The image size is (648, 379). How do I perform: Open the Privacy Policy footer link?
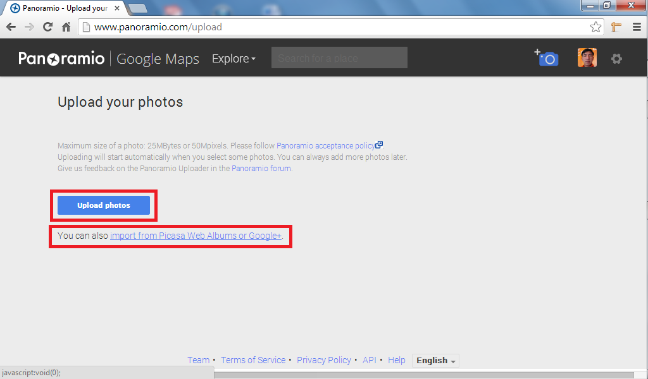pyautogui.click(x=324, y=360)
